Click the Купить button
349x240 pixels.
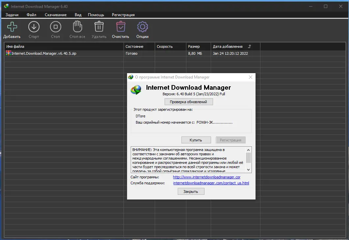click(196, 140)
